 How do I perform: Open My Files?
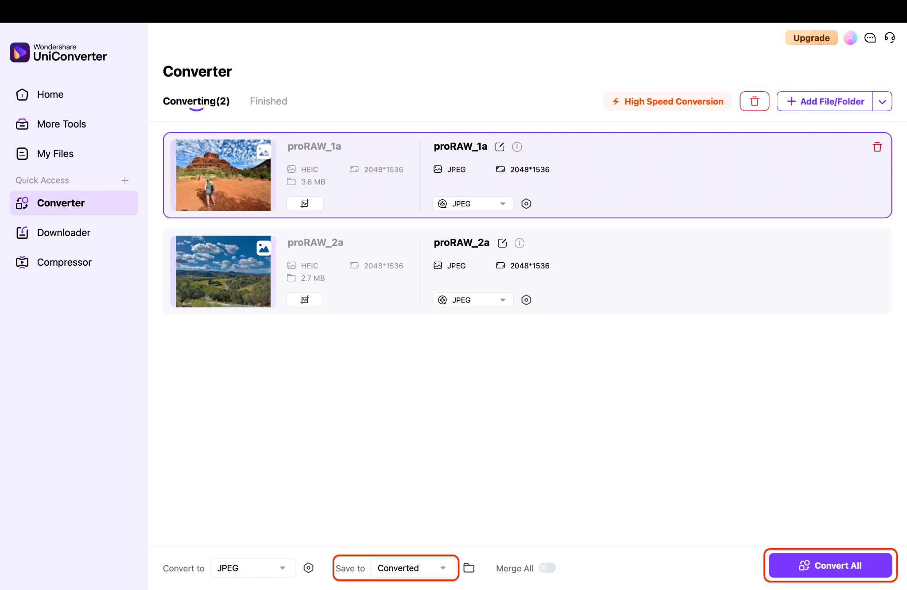pyautogui.click(x=55, y=153)
